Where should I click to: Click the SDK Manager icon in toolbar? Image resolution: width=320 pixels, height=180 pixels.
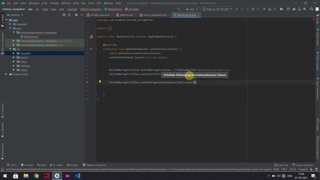(304, 9)
